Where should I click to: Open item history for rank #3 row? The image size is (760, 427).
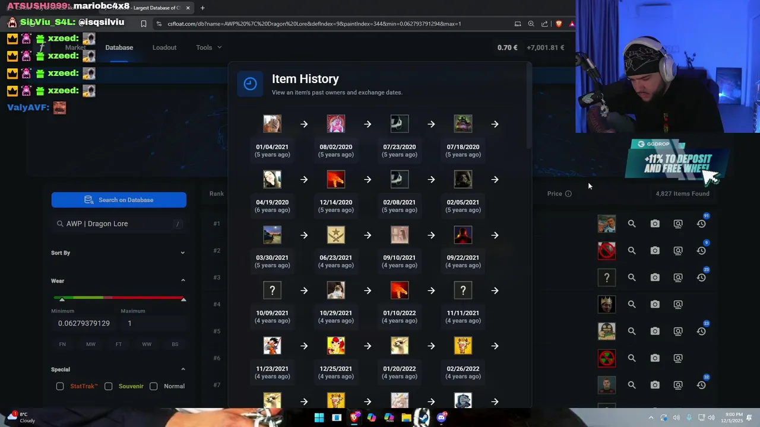tap(701, 278)
